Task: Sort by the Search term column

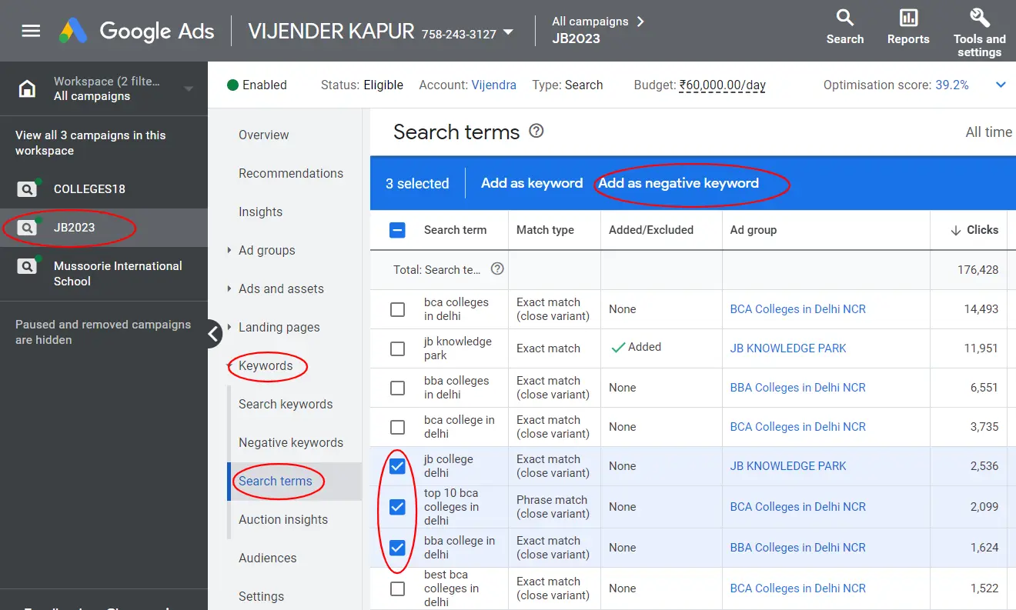Action: (x=455, y=230)
